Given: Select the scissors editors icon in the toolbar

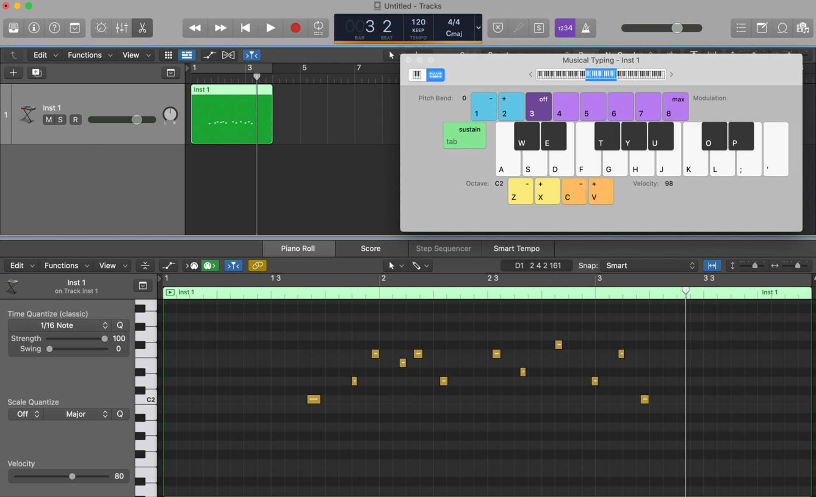Looking at the screenshot, I should (142, 28).
